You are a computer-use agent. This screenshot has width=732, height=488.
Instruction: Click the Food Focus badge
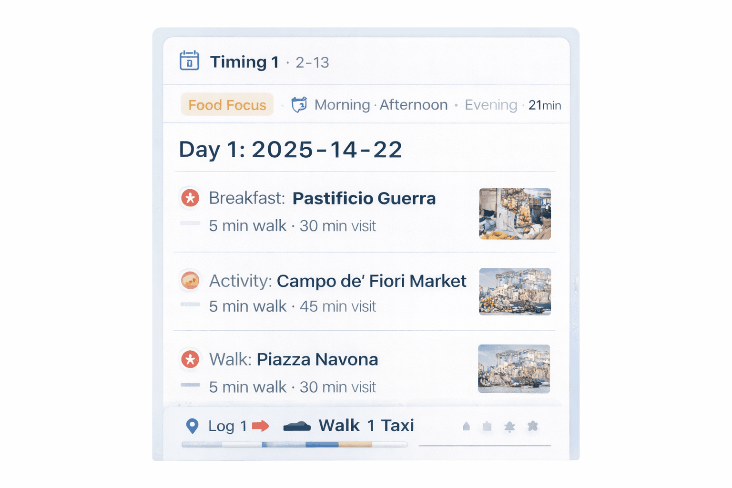227,104
